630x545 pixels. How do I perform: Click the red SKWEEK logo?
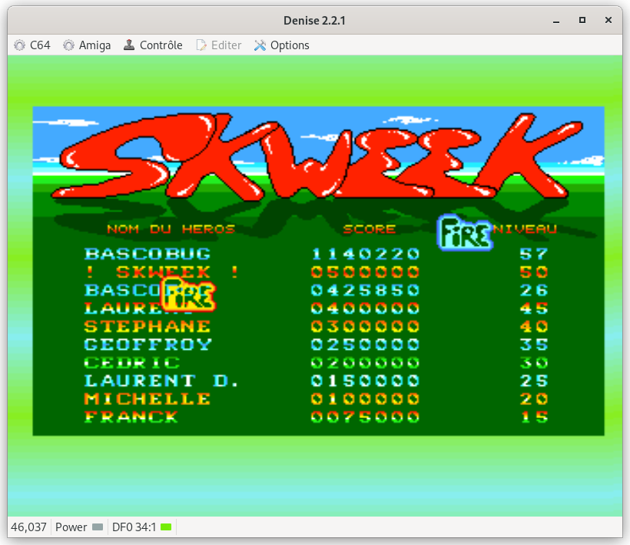(317, 157)
